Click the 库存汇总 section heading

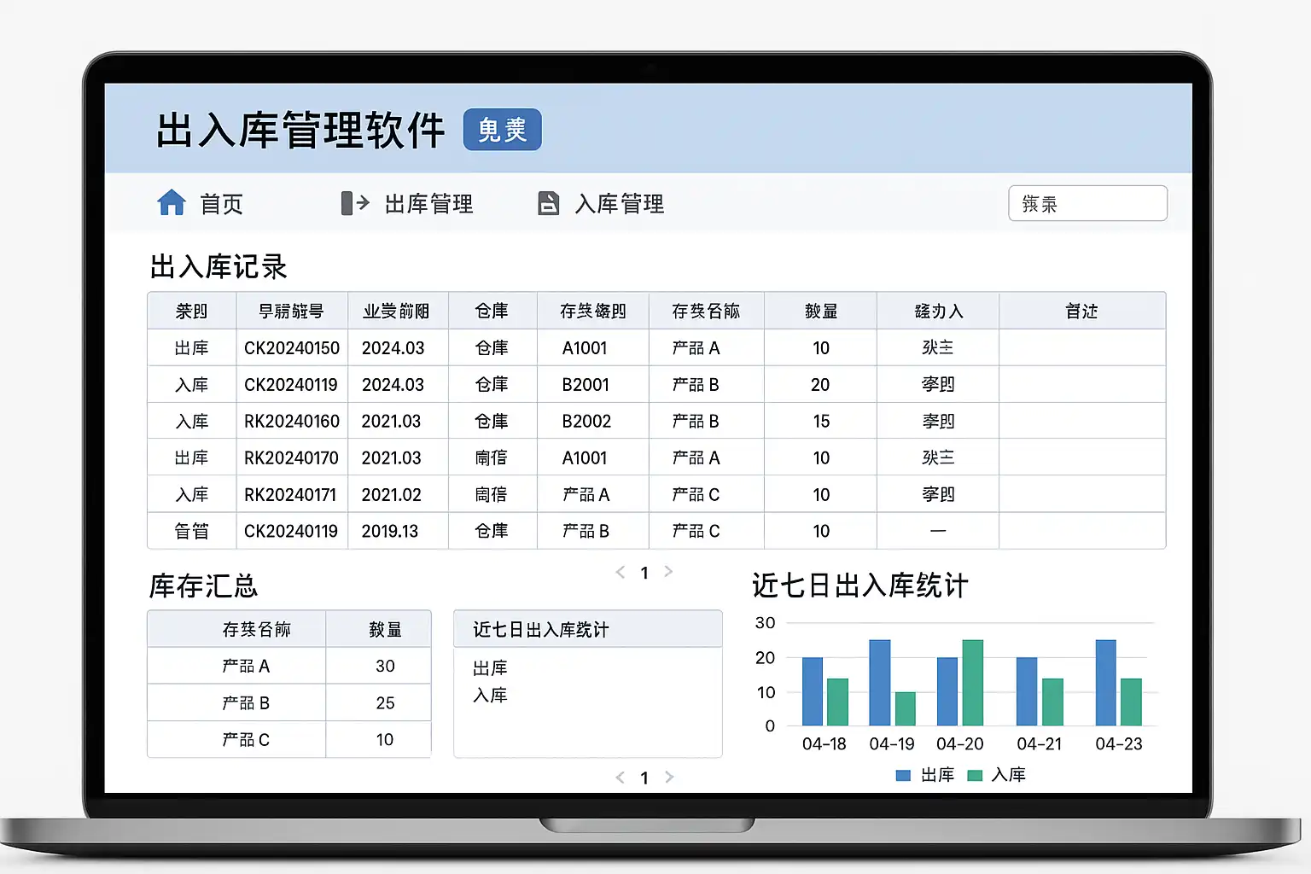click(x=203, y=586)
